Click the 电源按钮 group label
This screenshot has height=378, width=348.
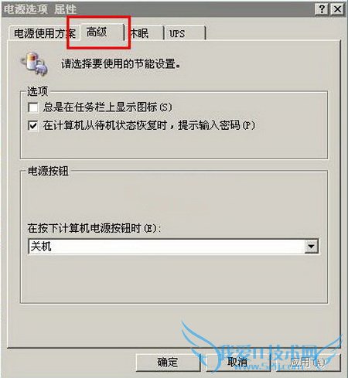[48, 171]
